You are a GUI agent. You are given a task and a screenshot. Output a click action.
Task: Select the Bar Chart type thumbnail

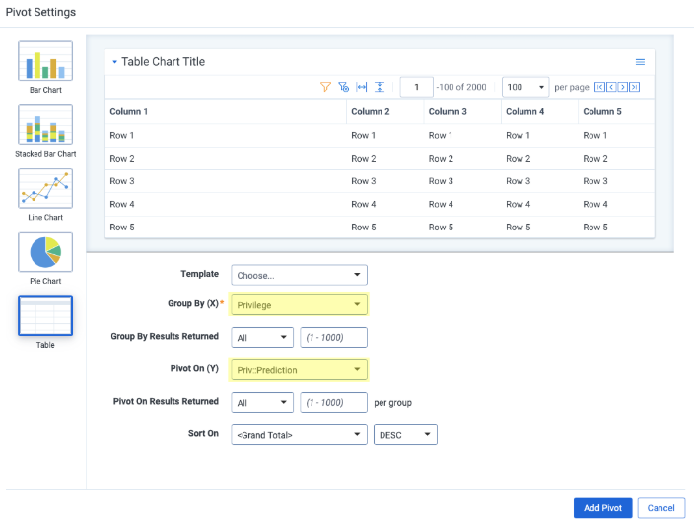tap(45, 61)
